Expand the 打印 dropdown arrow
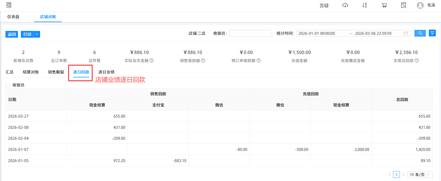Viewport: 441px width, 181px height. coord(37,34)
